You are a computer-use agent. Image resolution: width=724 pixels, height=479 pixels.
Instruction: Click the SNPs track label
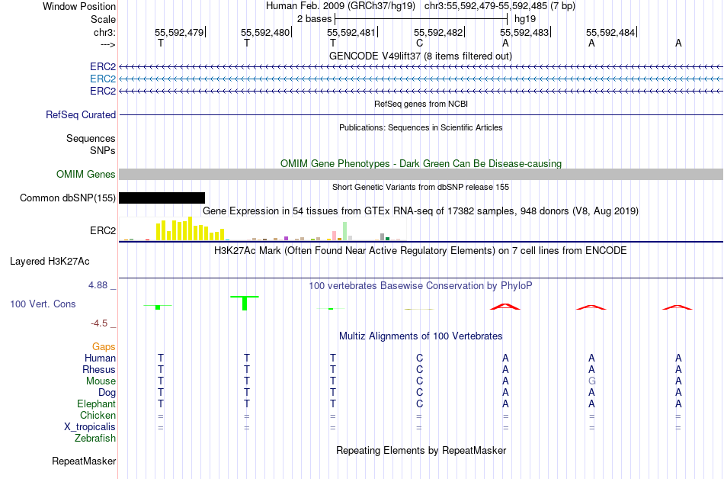(x=103, y=150)
